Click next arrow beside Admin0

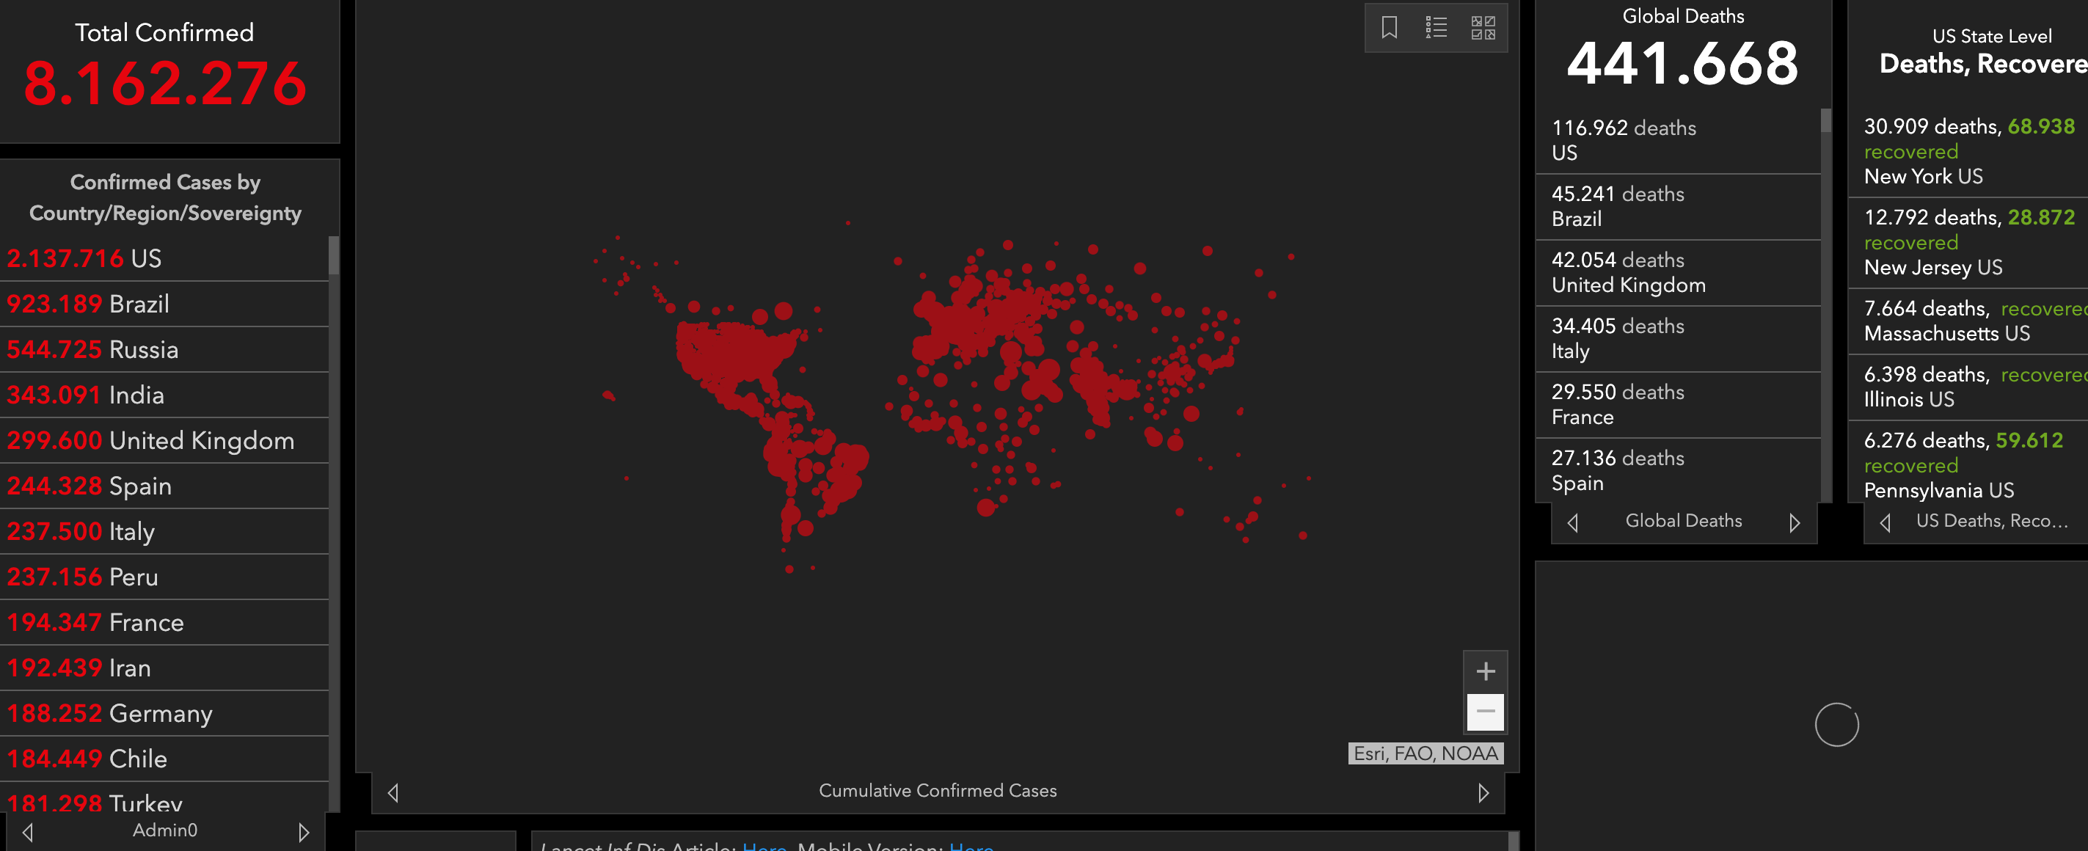click(303, 833)
